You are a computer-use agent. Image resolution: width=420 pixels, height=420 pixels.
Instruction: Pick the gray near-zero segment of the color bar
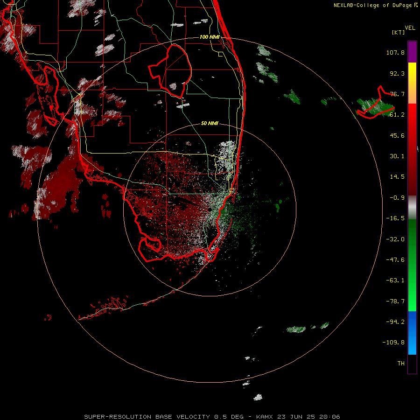pos(412,207)
